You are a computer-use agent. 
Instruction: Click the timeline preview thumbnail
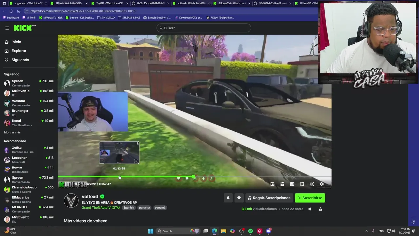tap(119, 152)
